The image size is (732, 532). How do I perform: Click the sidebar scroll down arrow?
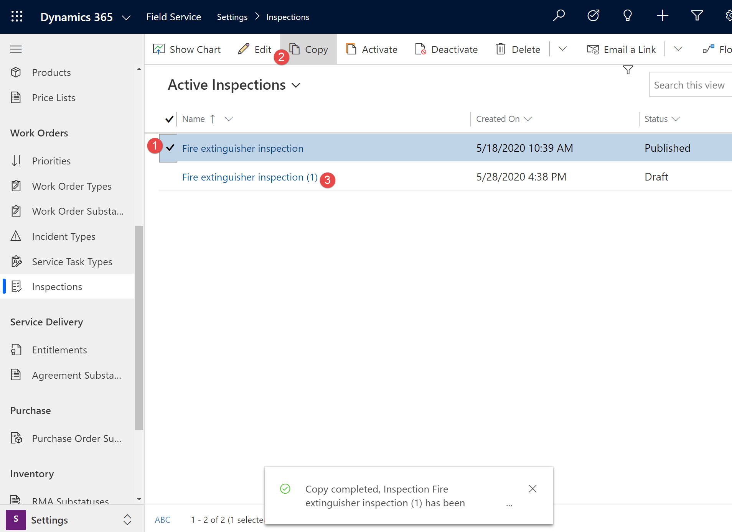click(139, 499)
